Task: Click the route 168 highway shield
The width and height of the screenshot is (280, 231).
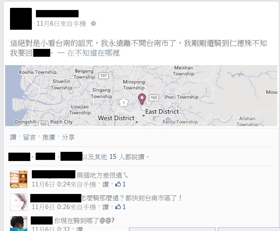Action: [x=43, y=124]
